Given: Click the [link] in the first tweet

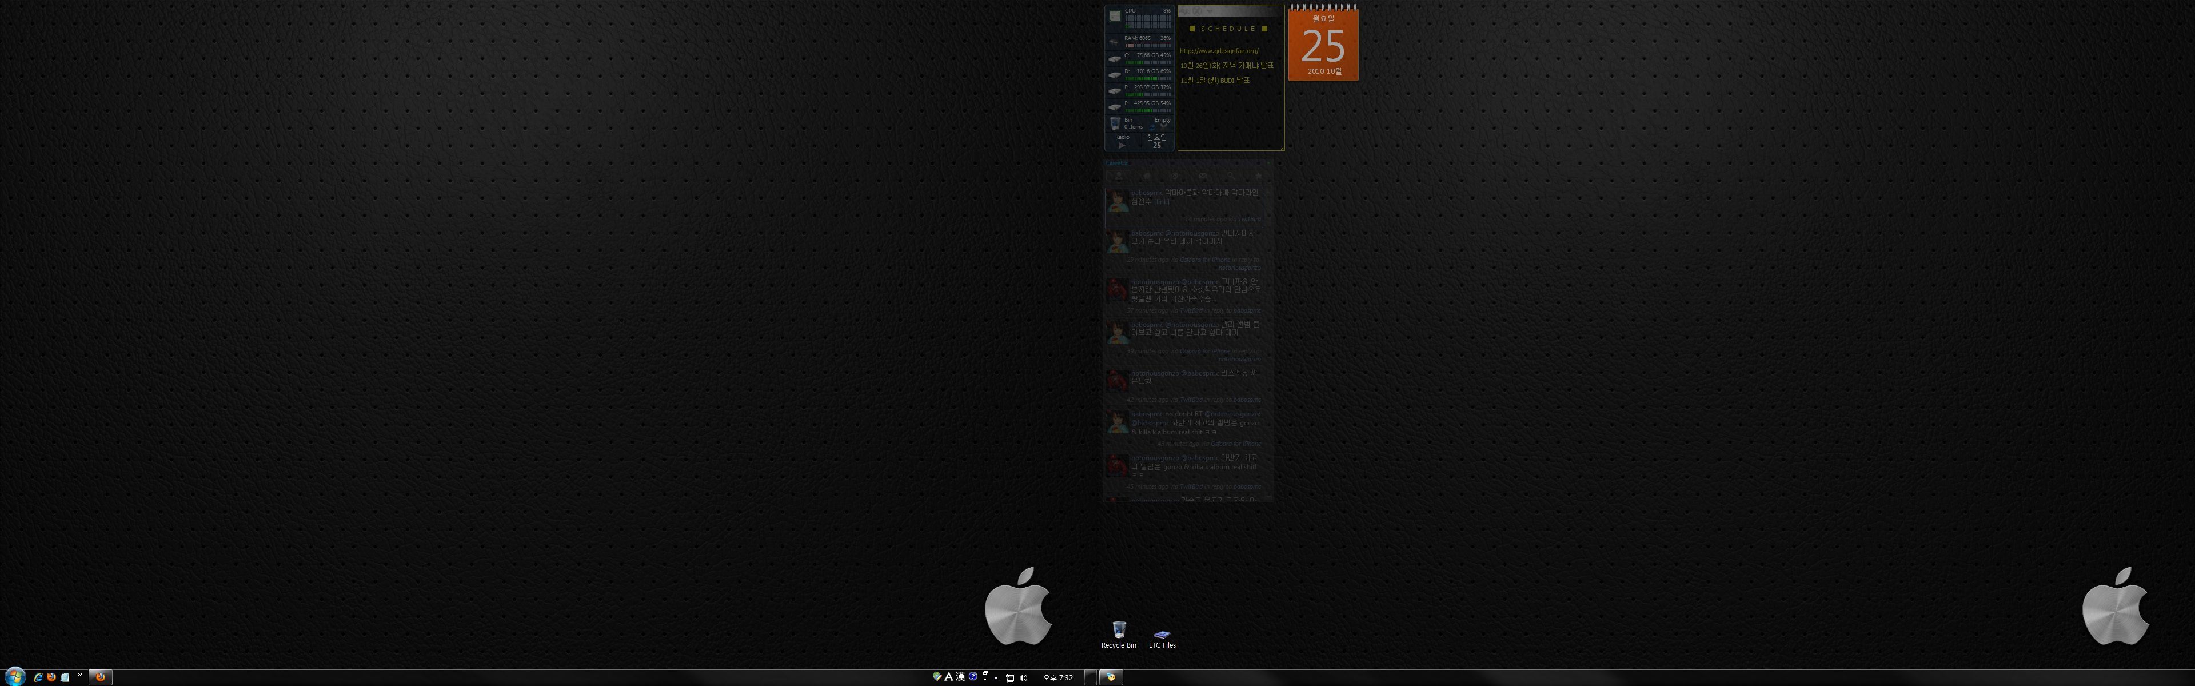Looking at the screenshot, I should point(1162,202).
